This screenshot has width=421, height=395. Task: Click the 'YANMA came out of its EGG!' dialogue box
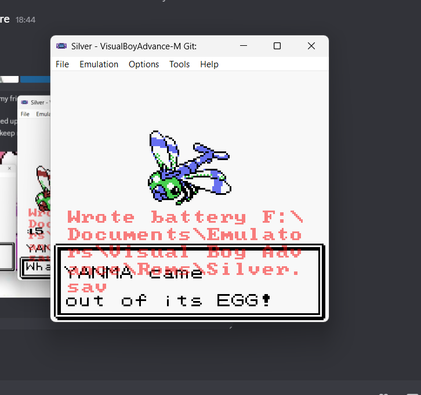coord(189,282)
